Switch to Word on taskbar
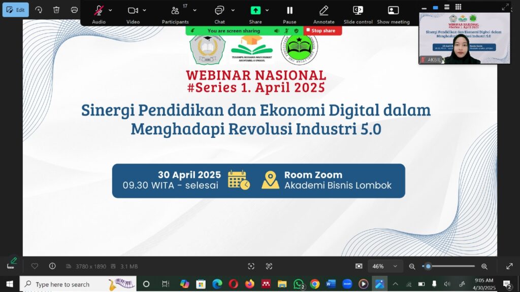 pos(331,284)
